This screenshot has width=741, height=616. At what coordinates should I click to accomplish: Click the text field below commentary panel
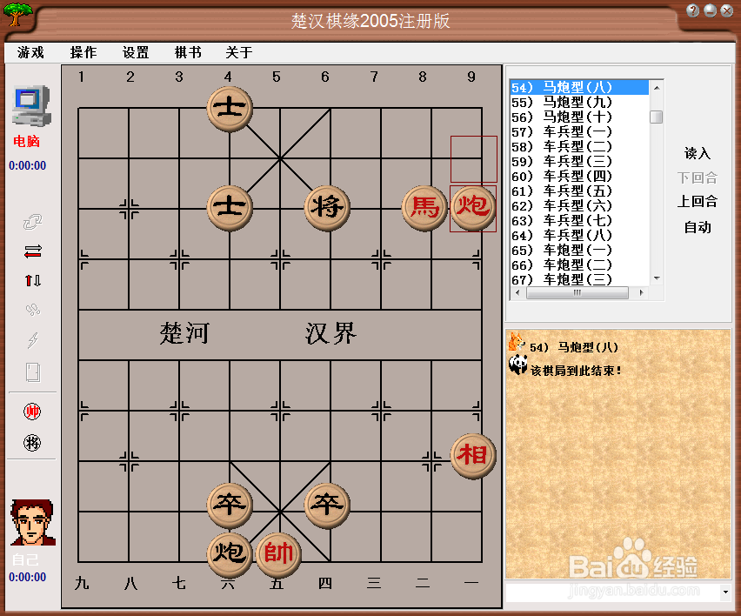(x=612, y=592)
